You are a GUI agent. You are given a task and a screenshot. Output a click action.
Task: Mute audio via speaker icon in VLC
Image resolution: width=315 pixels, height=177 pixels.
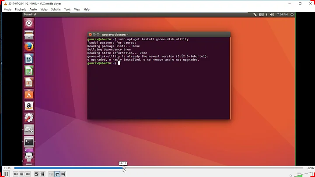click(x=290, y=176)
